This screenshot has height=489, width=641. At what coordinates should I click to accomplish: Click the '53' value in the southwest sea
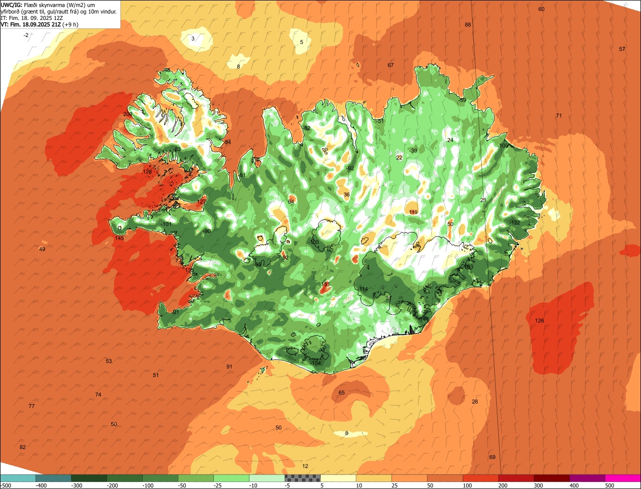click(x=109, y=361)
